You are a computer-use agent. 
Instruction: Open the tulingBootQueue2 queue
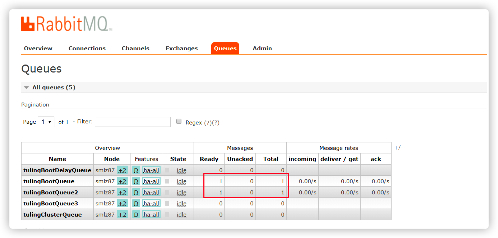tap(51, 192)
